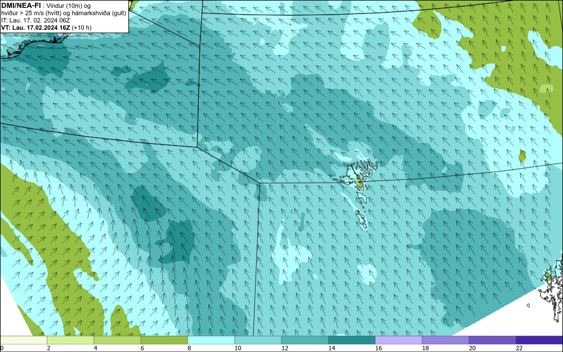Click the 14–16 m/s dark teal legend swatch
The width and height of the screenshot is (563, 352).
click(x=352, y=340)
